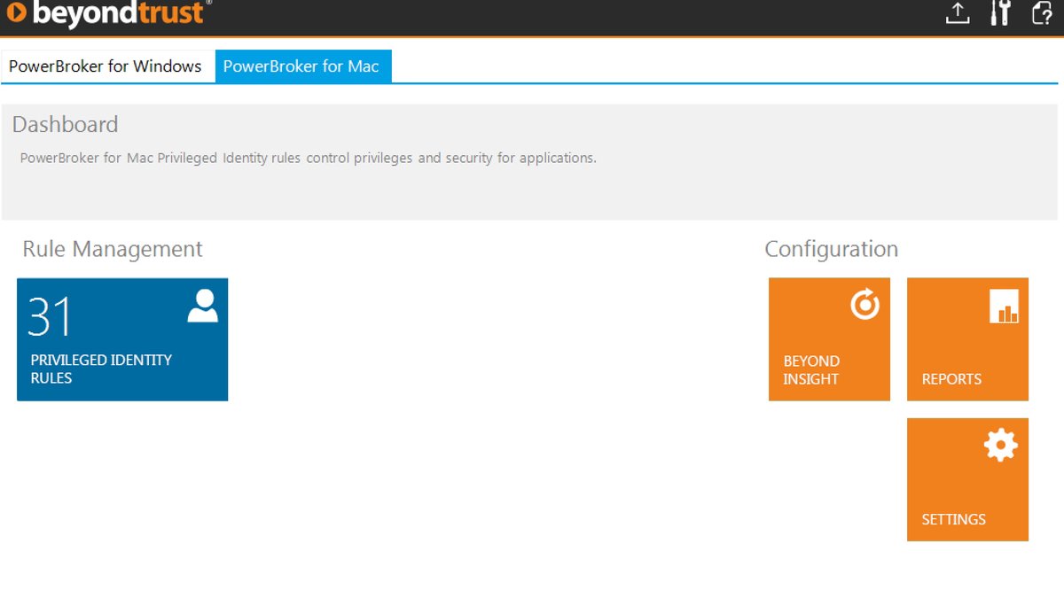Open the Reports tile
The image size is (1064, 598).
pyautogui.click(x=966, y=338)
